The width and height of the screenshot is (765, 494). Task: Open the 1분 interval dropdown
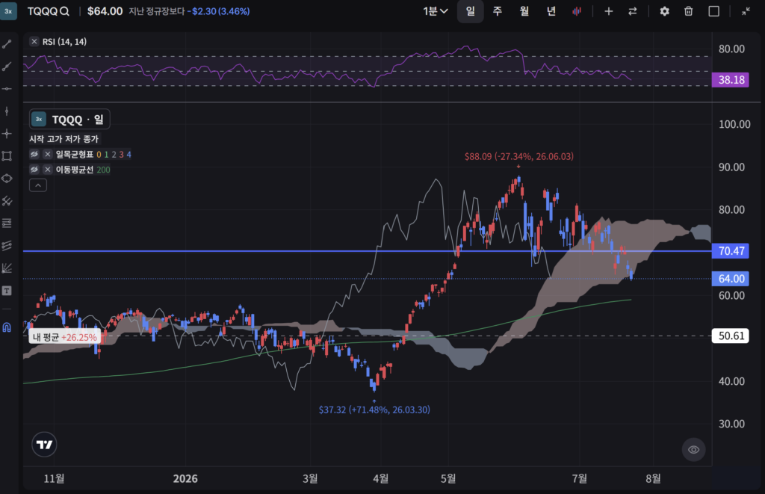(436, 11)
